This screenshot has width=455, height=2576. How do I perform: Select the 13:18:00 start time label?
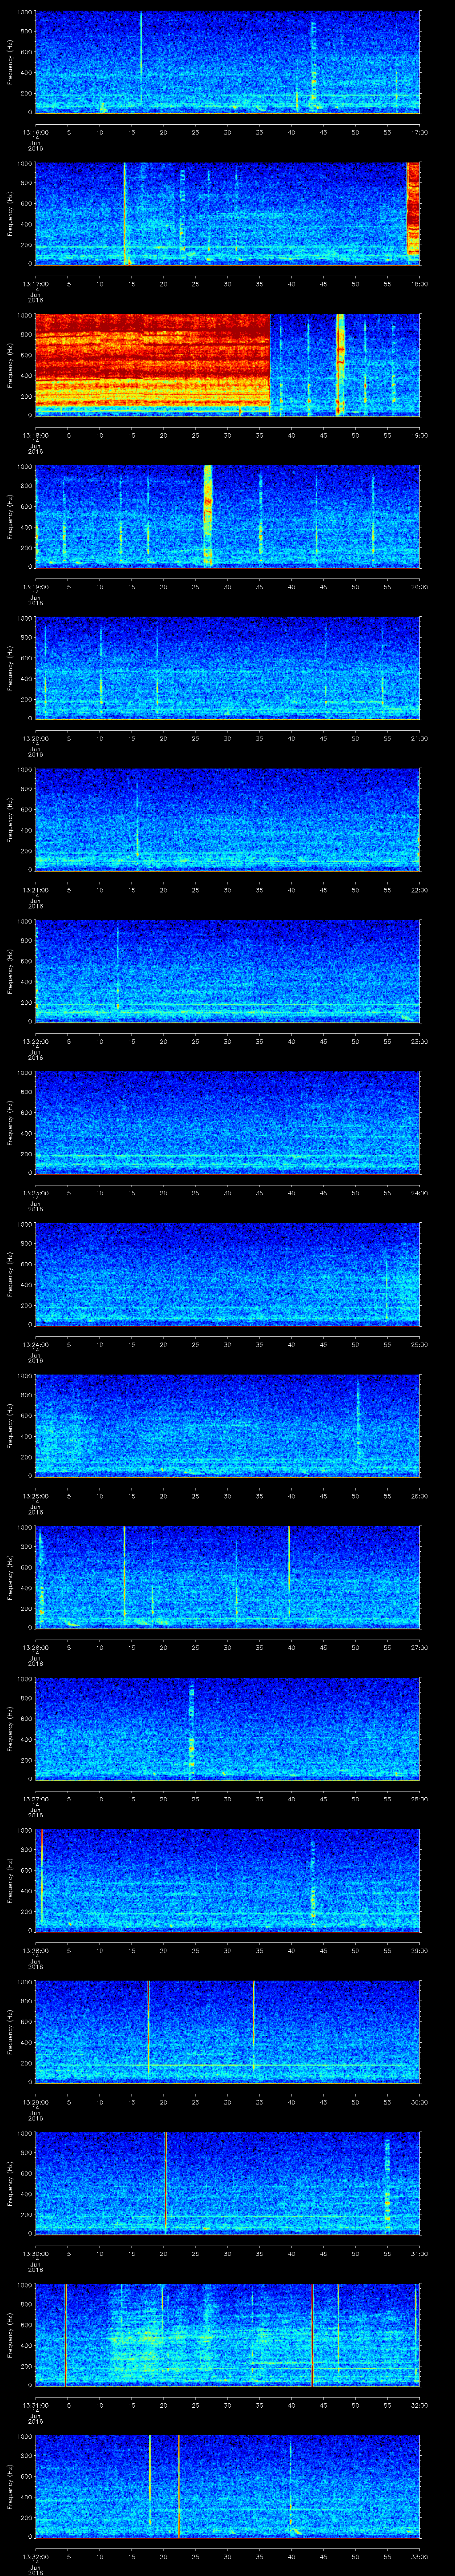(35, 435)
